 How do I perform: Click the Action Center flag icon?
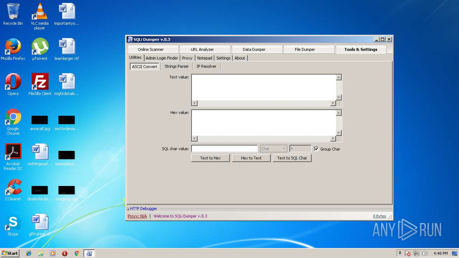[x=408, y=253]
